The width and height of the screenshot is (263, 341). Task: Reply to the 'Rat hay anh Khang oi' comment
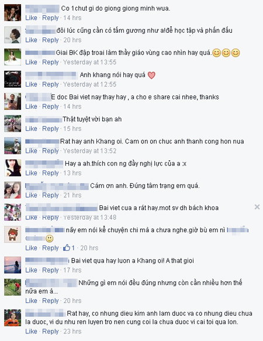[x=50, y=151]
